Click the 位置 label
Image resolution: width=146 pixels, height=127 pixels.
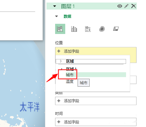pos(59,43)
